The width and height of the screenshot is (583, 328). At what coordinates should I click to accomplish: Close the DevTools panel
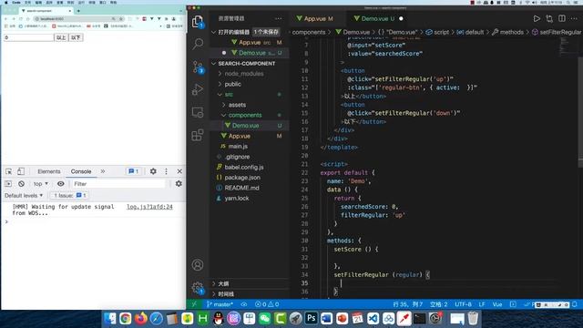pyautogui.click(x=179, y=171)
